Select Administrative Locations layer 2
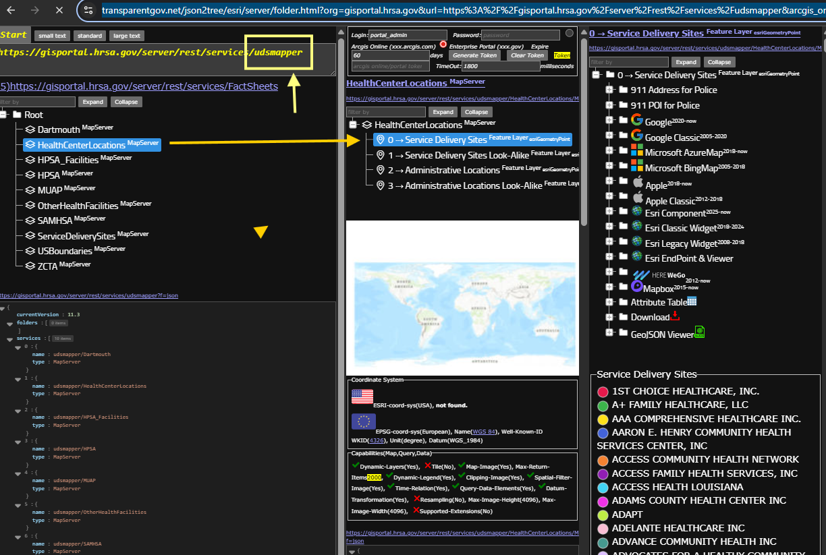This screenshot has height=555, width=826. (452, 170)
